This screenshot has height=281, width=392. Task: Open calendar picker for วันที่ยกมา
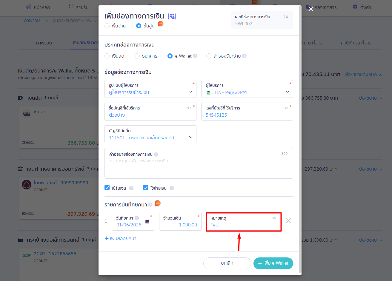tap(147, 222)
